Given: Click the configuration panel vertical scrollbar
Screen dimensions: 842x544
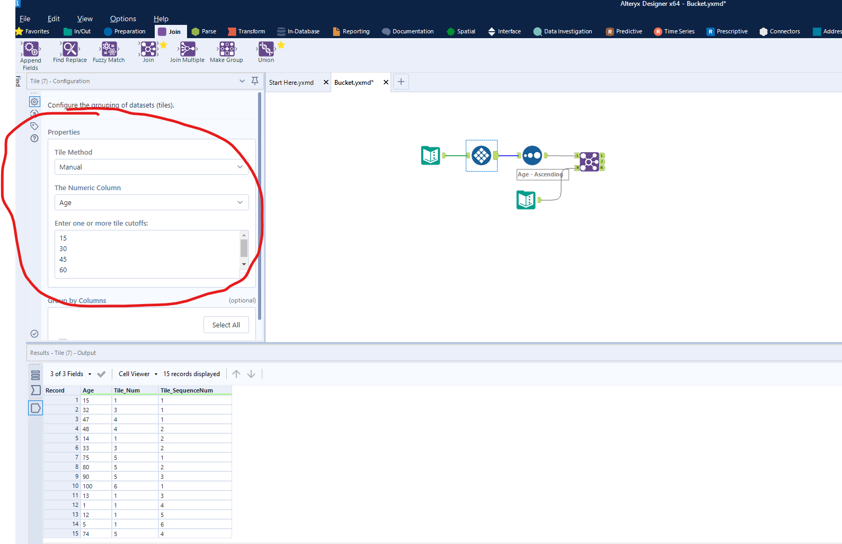Looking at the screenshot, I should (260, 207).
